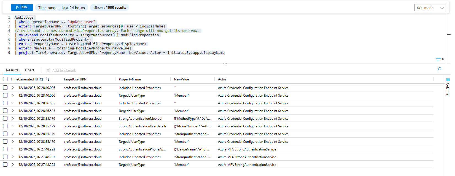Click the format query icon
455x176 pixels.
click(x=438, y=59)
